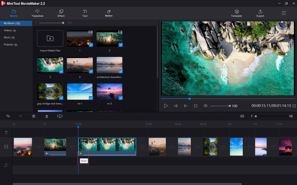Open the Music (9) category
Screen dimensions: 297x185
[x=9, y=38]
